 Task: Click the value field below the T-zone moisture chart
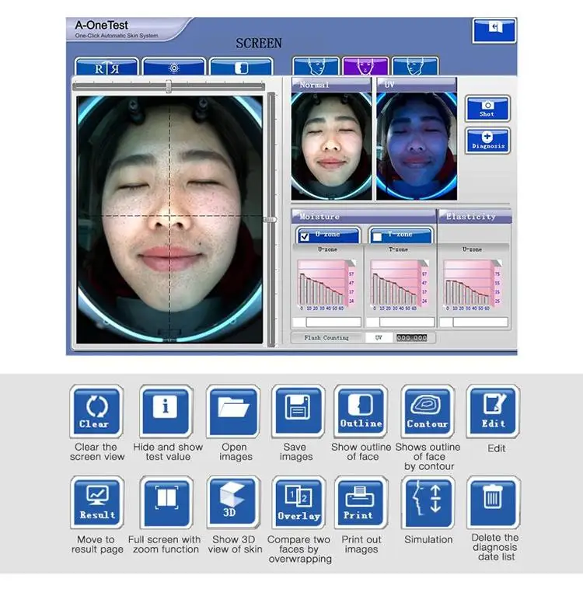(407, 322)
